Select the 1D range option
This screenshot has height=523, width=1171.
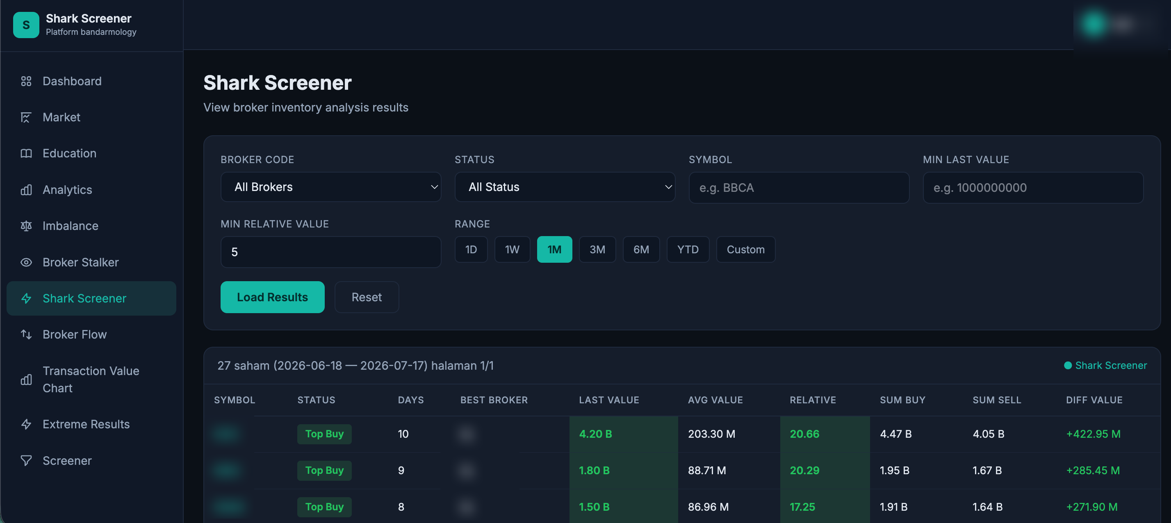point(471,250)
